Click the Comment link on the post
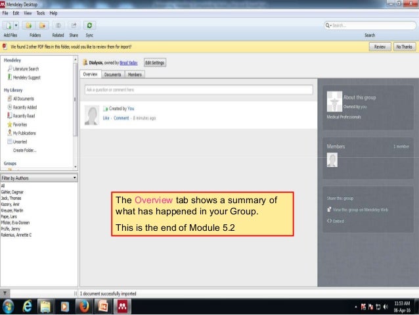419x315 pixels. tap(121, 118)
